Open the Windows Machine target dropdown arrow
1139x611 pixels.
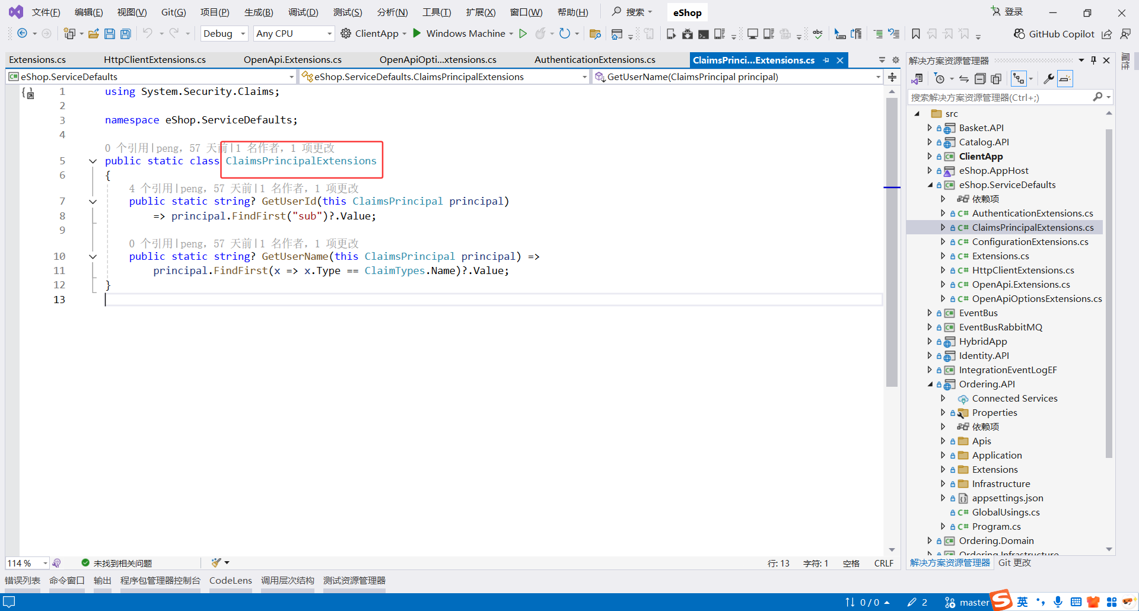(511, 34)
